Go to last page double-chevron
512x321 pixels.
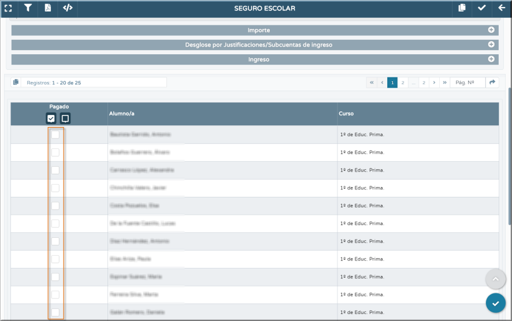point(445,83)
